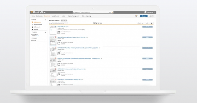Click the PDF icon on COF-QA-017 thumbnail

point(56,69)
